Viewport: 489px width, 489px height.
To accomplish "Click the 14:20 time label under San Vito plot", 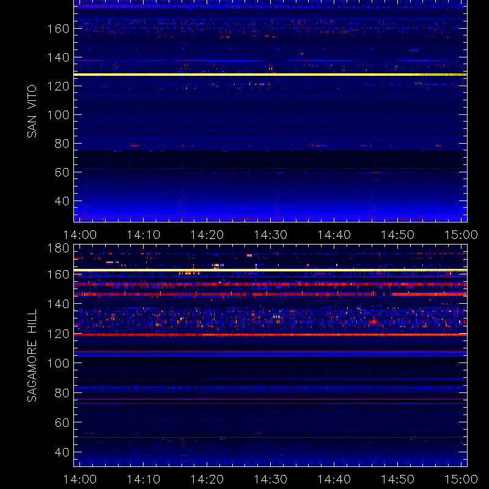I will [x=207, y=235].
